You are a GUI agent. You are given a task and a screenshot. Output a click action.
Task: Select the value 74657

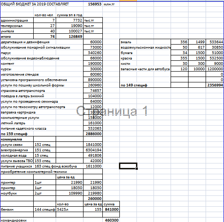tap(93, 91)
